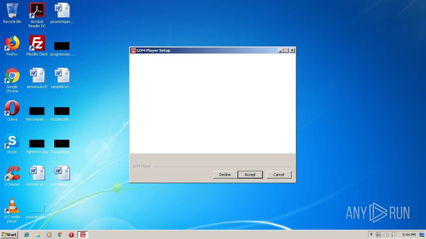Select the airmanual.rtf document
Screen dimensions: 426x239
coord(37,78)
